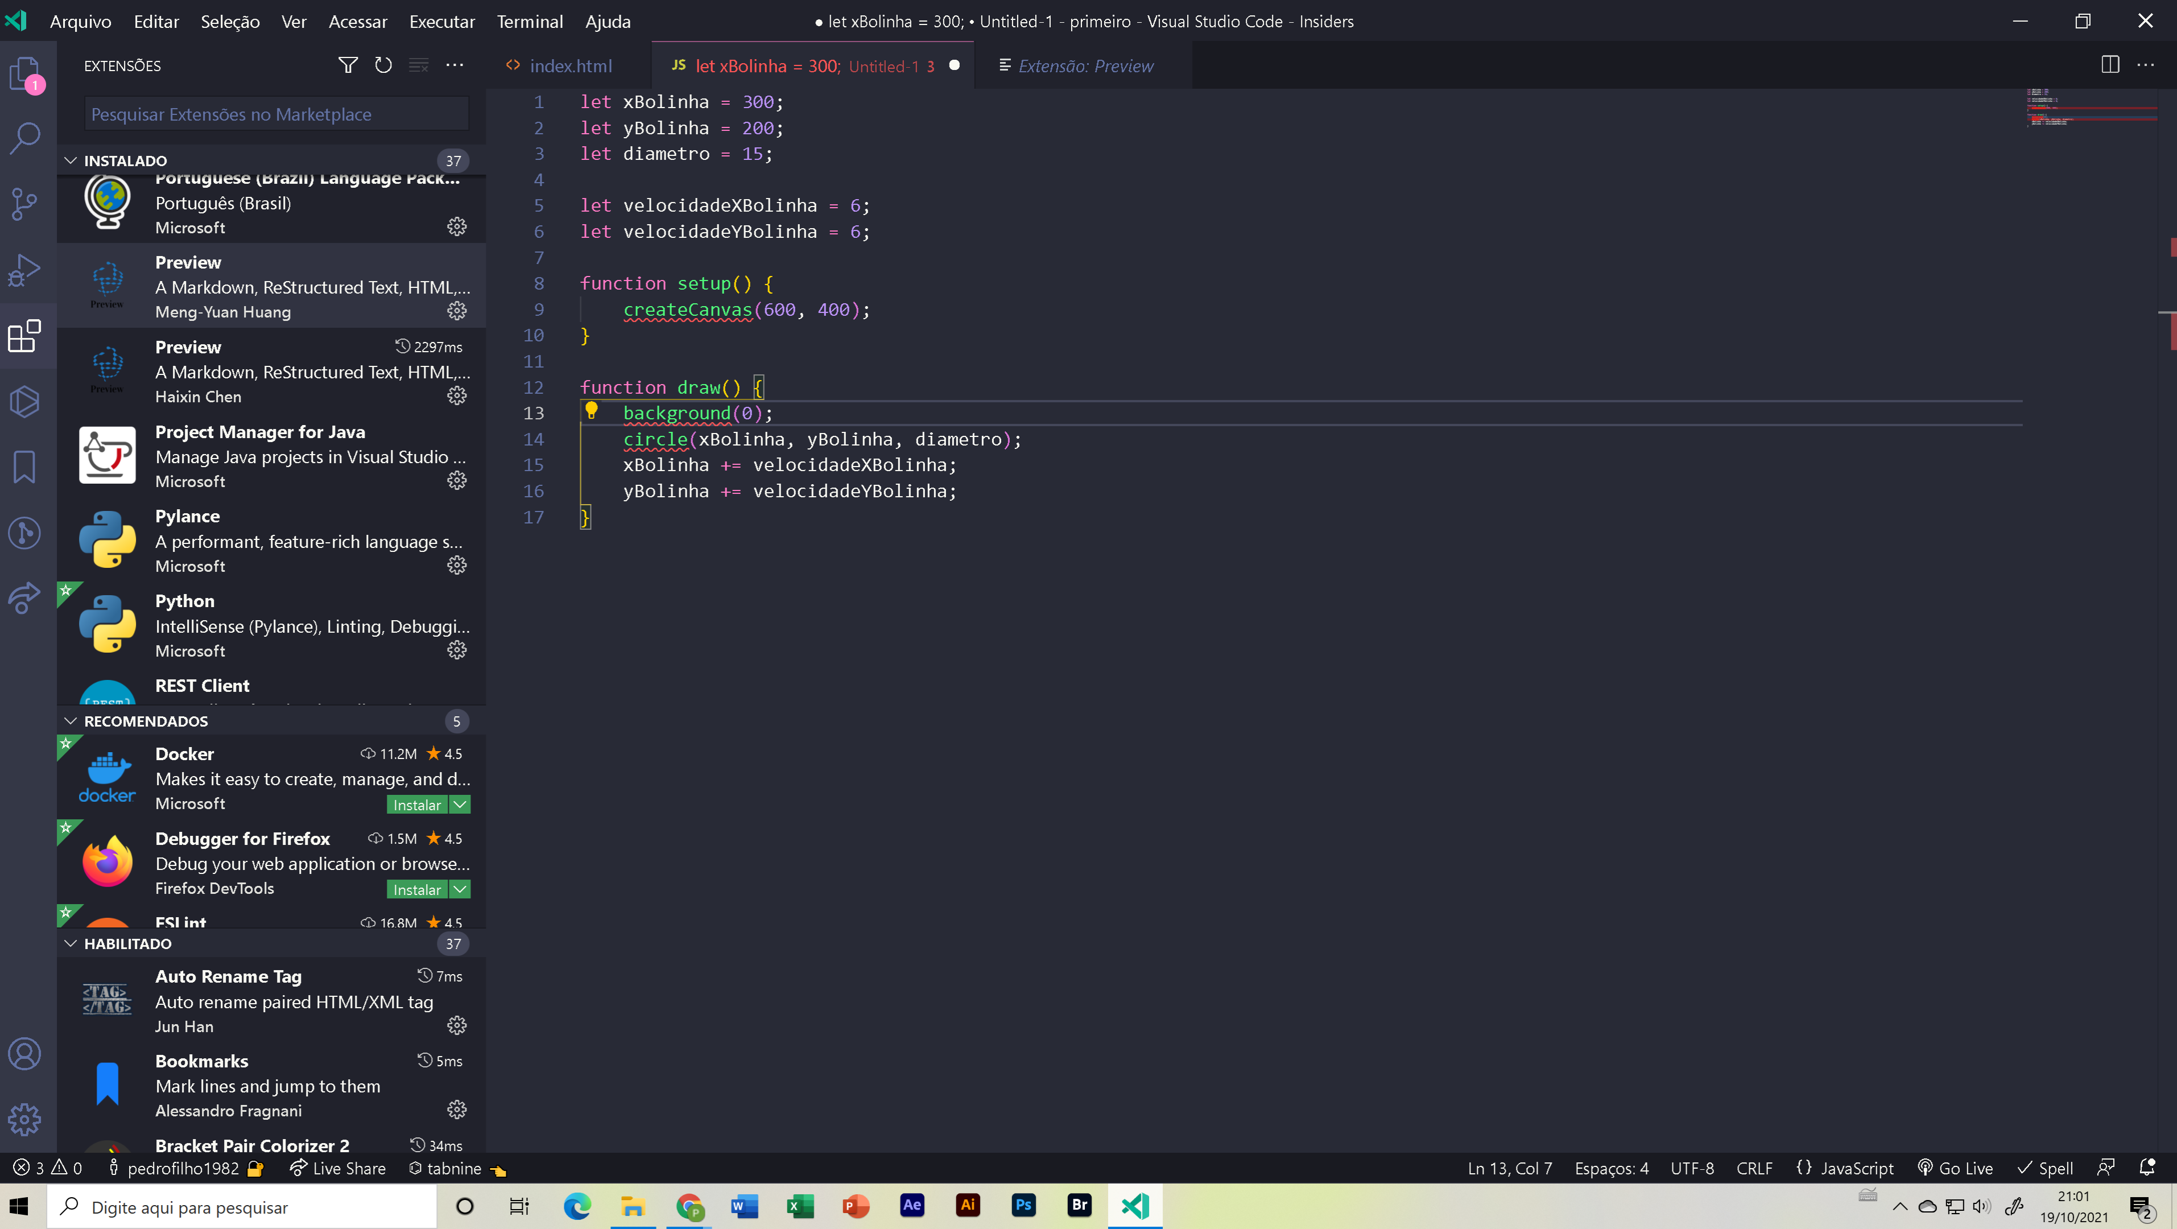Open Task View on taskbar
This screenshot has width=2177, height=1229.
tap(519, 1206)
